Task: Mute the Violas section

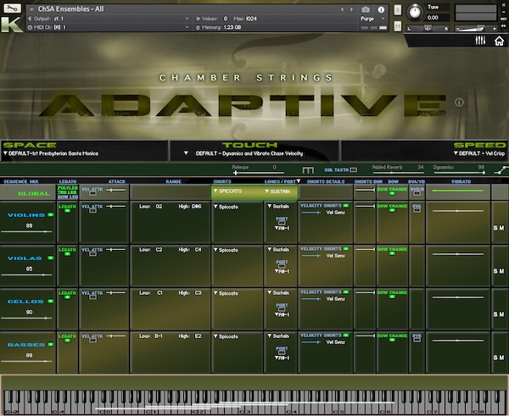Action: pyautogui.click(x=501, y=271)
